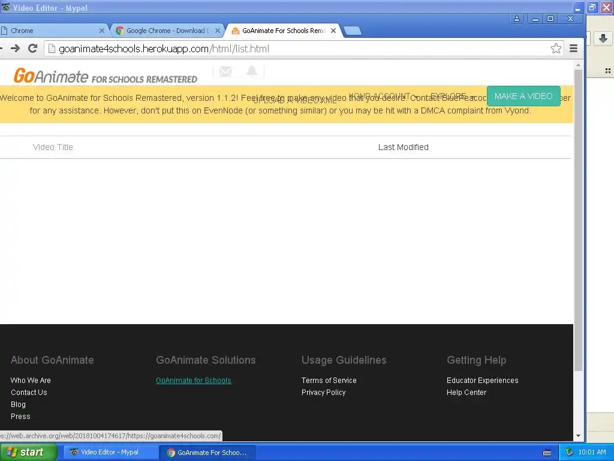Open the messages envelope icon

(225, 71)
